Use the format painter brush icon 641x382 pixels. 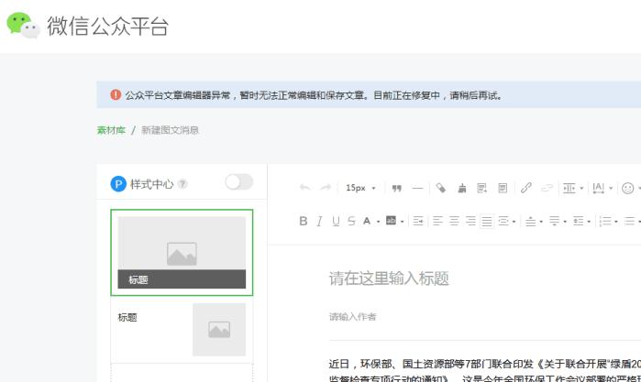(462, 188)
